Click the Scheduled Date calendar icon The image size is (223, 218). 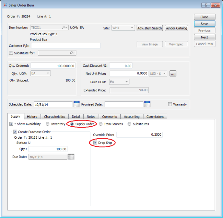click(x=76, y=104)
